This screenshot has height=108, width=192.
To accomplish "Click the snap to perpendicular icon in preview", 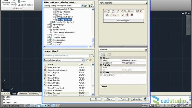I will 107,15.
